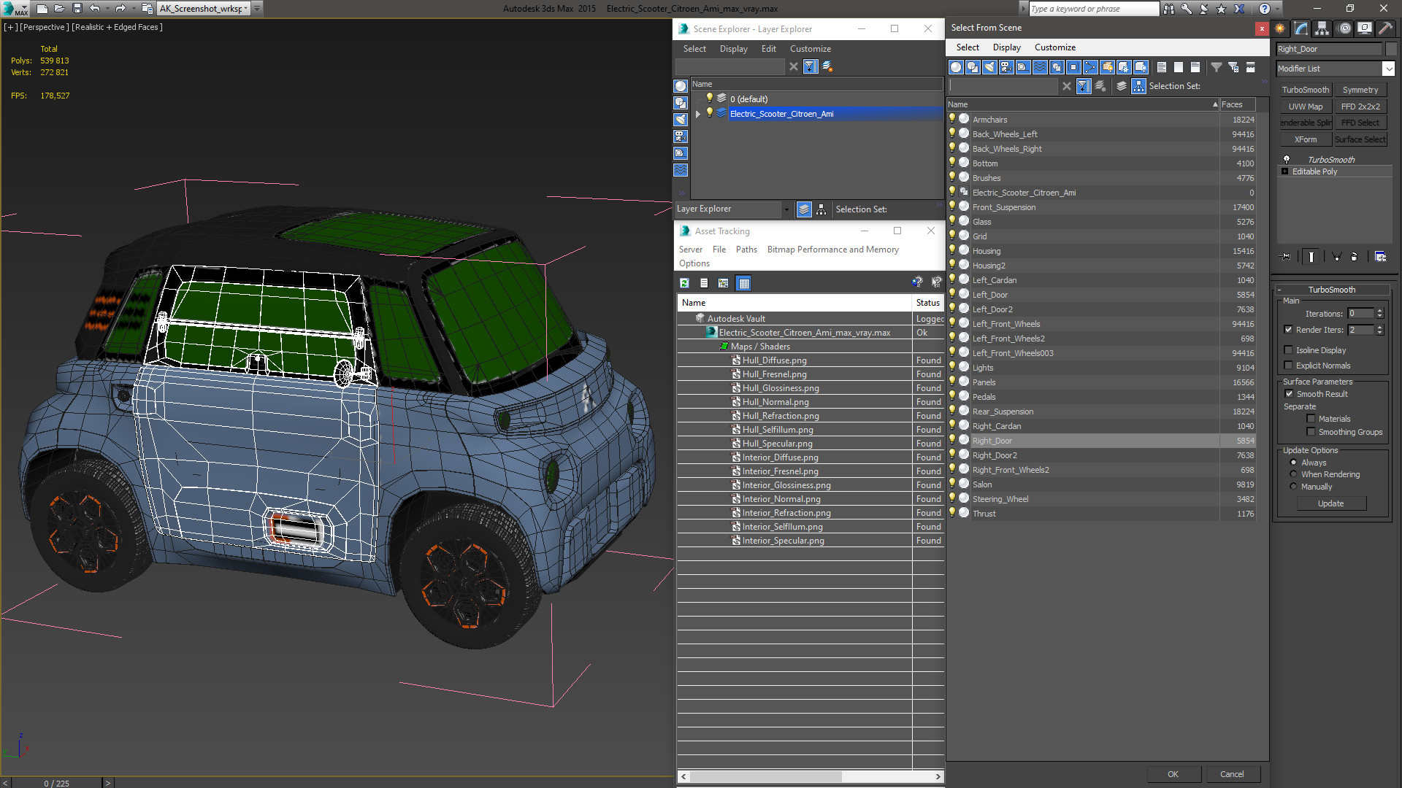Viewport: 1402px width, 788px height.
Task: Toggle Display Cameras filter in Select From Scene
Action: coord(1006,67)
